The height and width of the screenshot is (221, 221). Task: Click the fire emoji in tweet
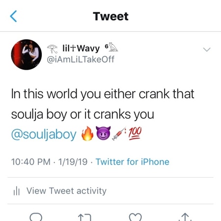tap(87, 134)
